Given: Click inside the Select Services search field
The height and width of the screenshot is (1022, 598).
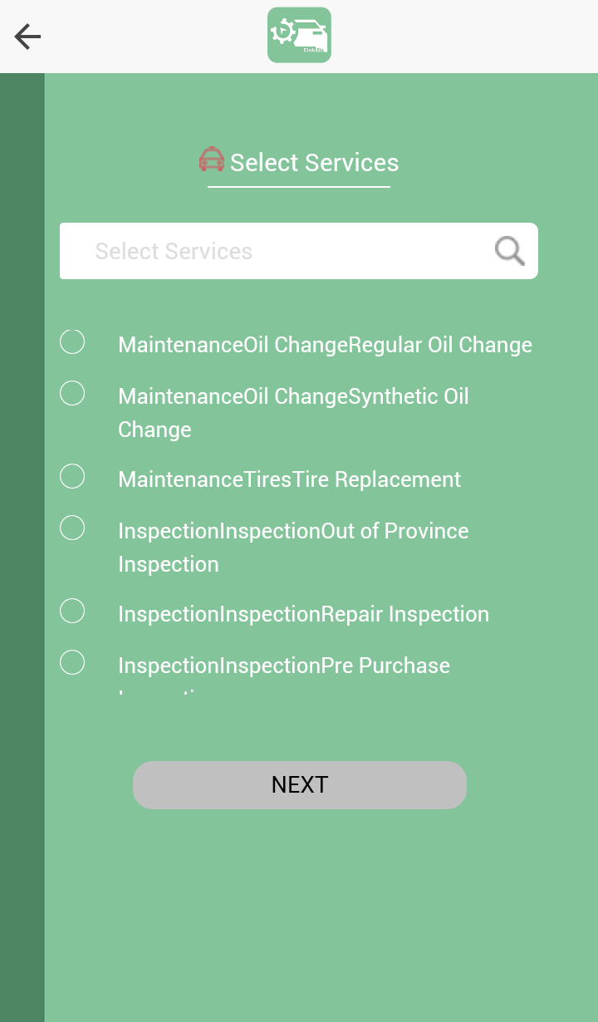Looking at the screenshot, I should [x=274, y=251].
